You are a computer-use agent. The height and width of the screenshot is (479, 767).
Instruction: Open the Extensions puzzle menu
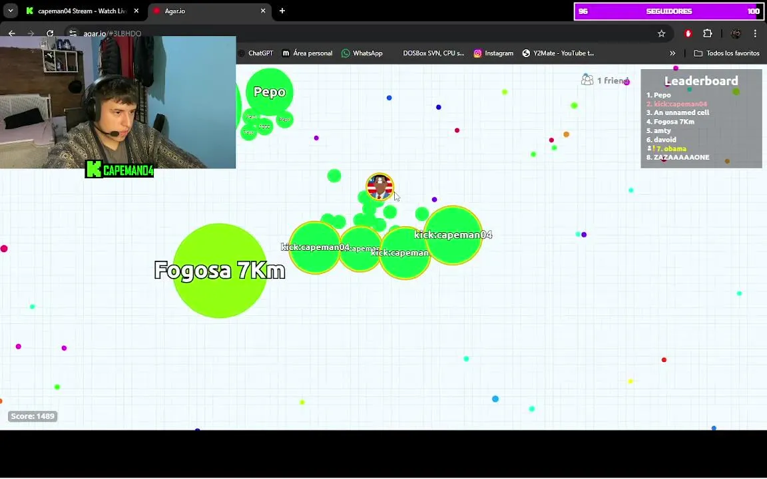pos(707,33)
